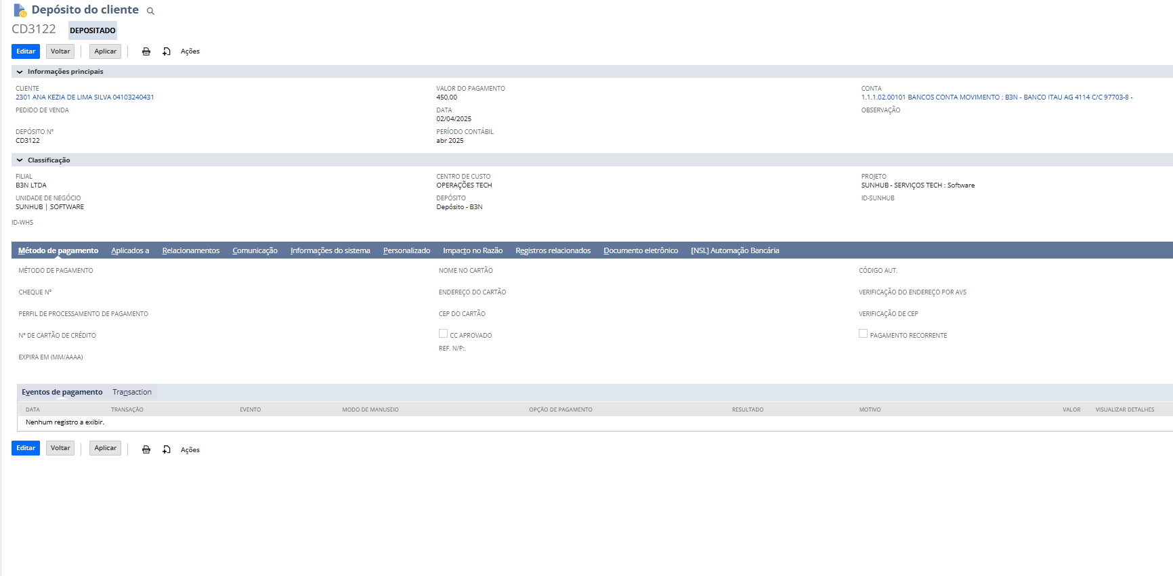Click the bottom print icon

pyautogui.click(x=146, y=449)
